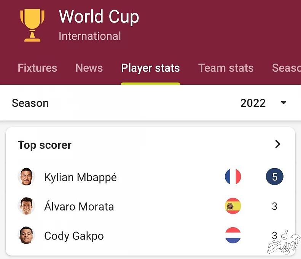Image resolution: width=301 pixels, height=259 pixels.
Task: Click the Top scorer heading
Action: point(45,145)
